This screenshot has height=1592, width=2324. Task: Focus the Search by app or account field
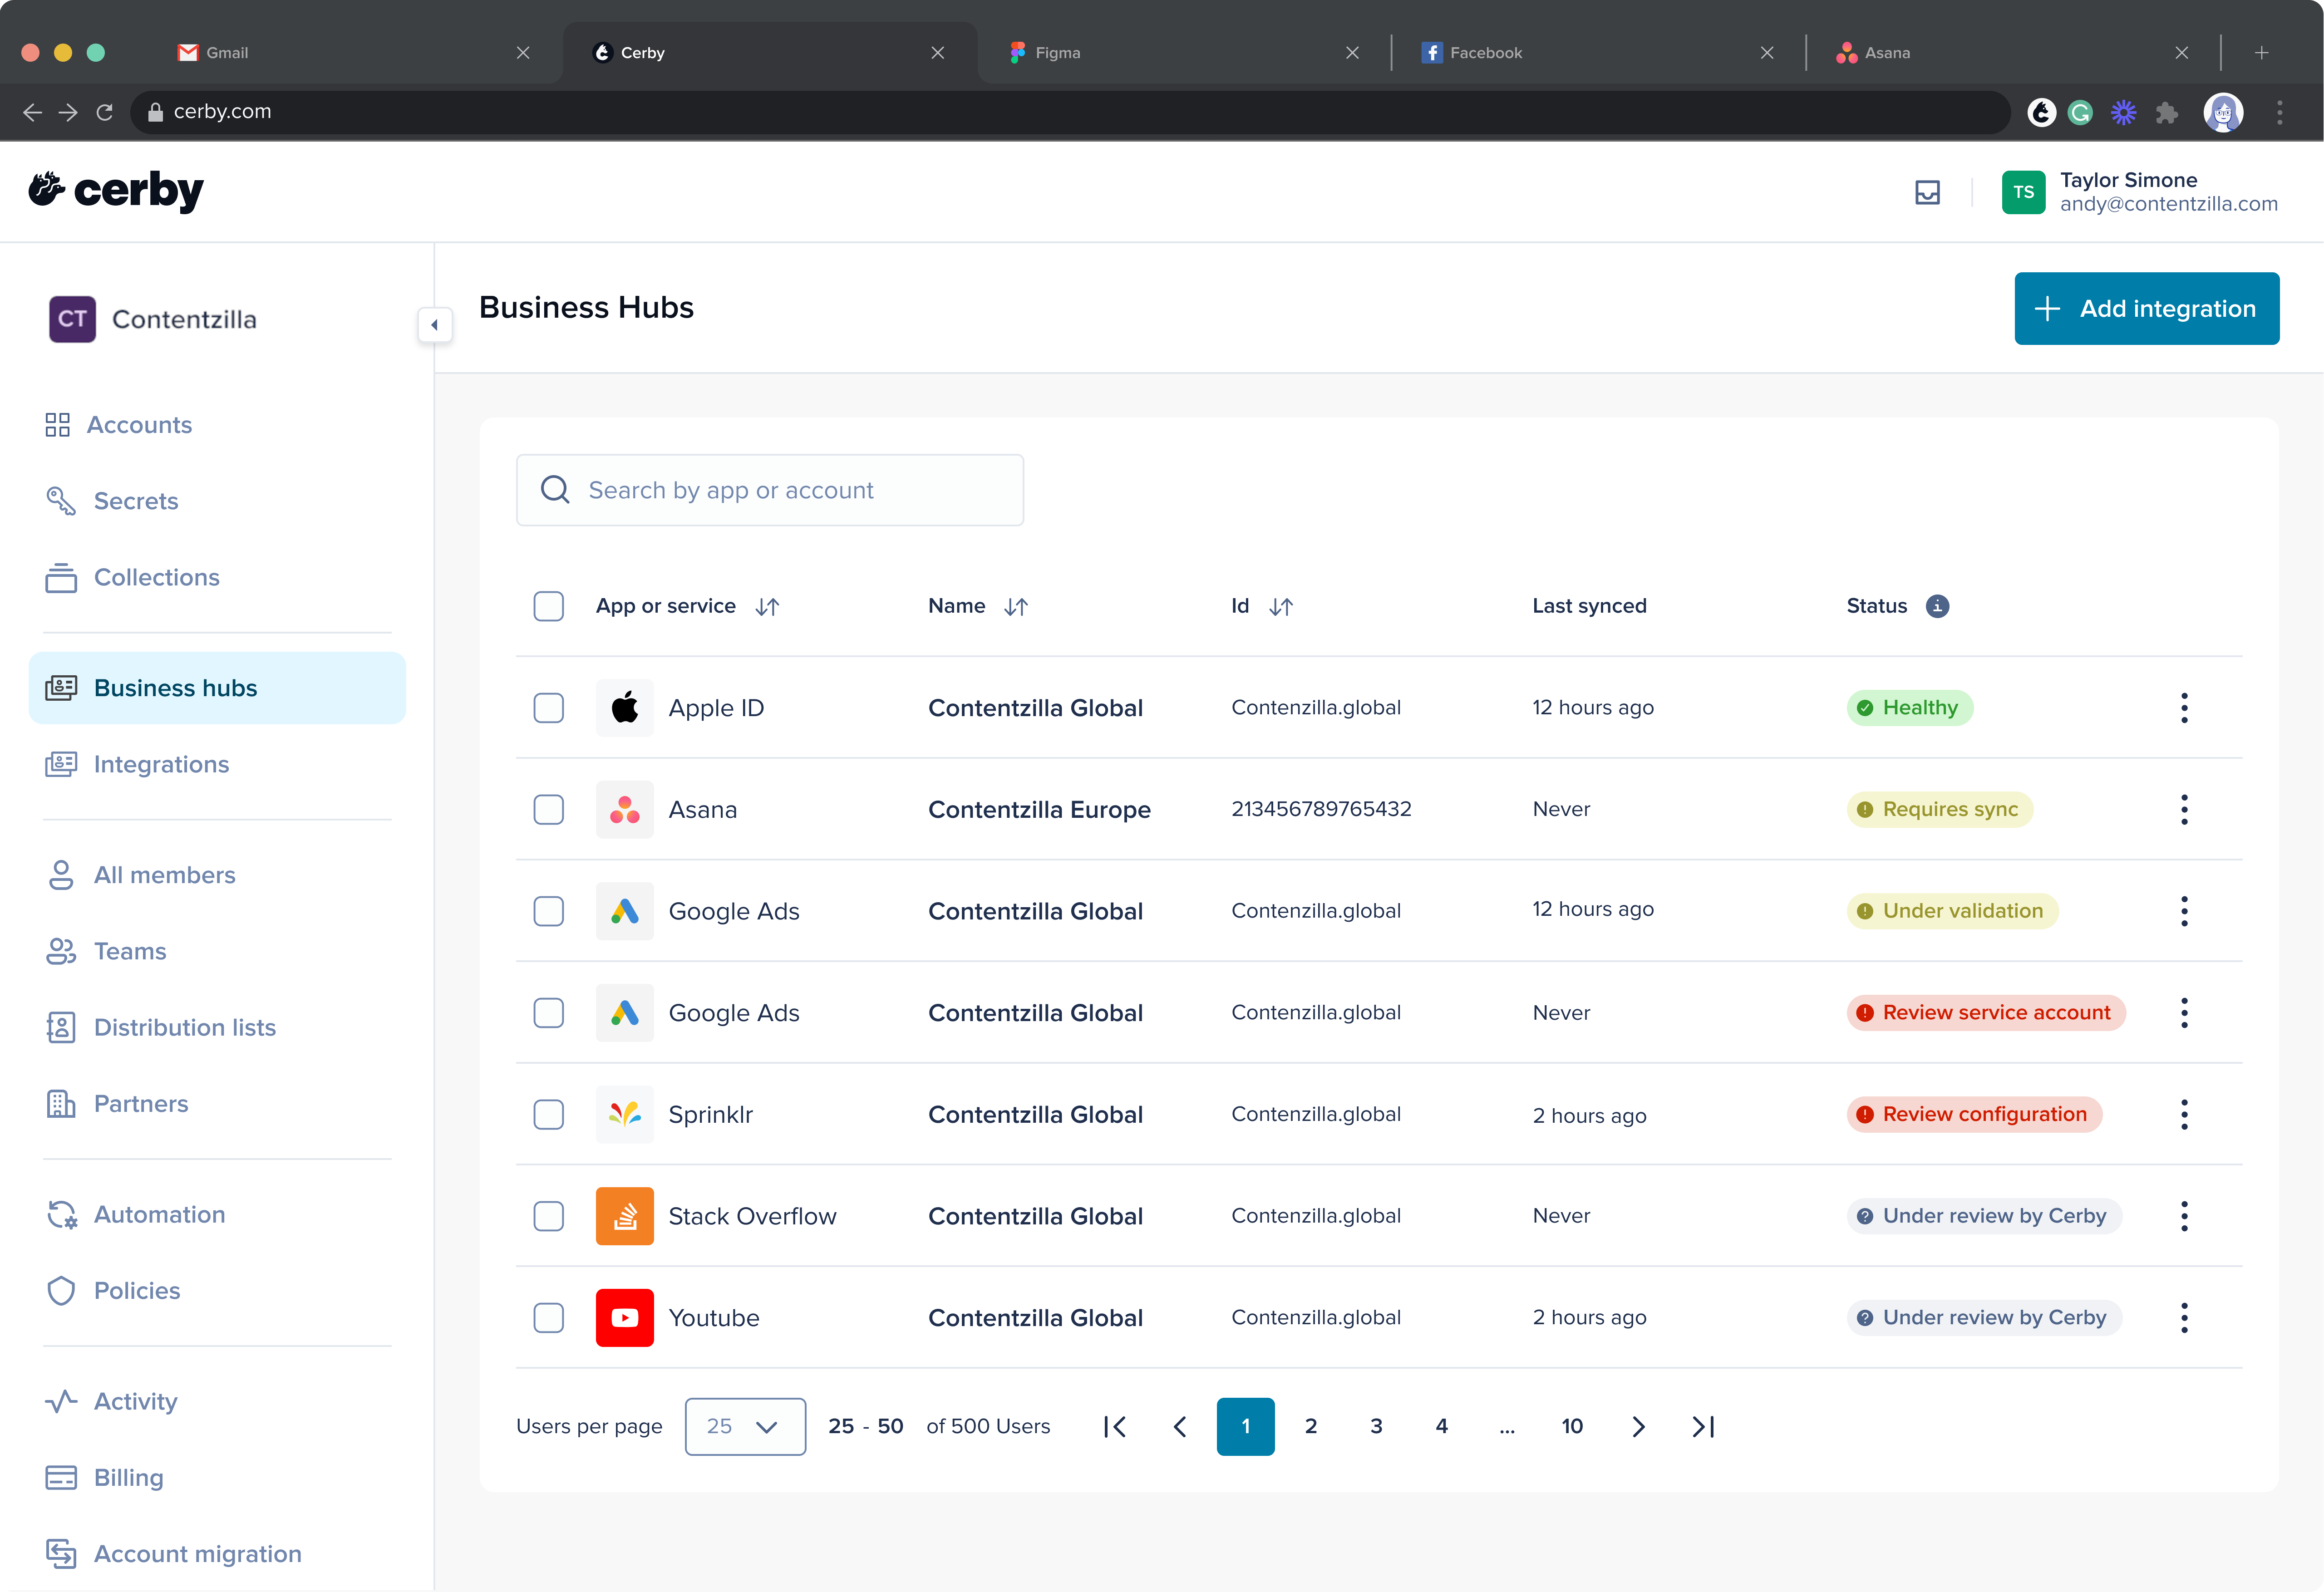(x=770, y=490)
